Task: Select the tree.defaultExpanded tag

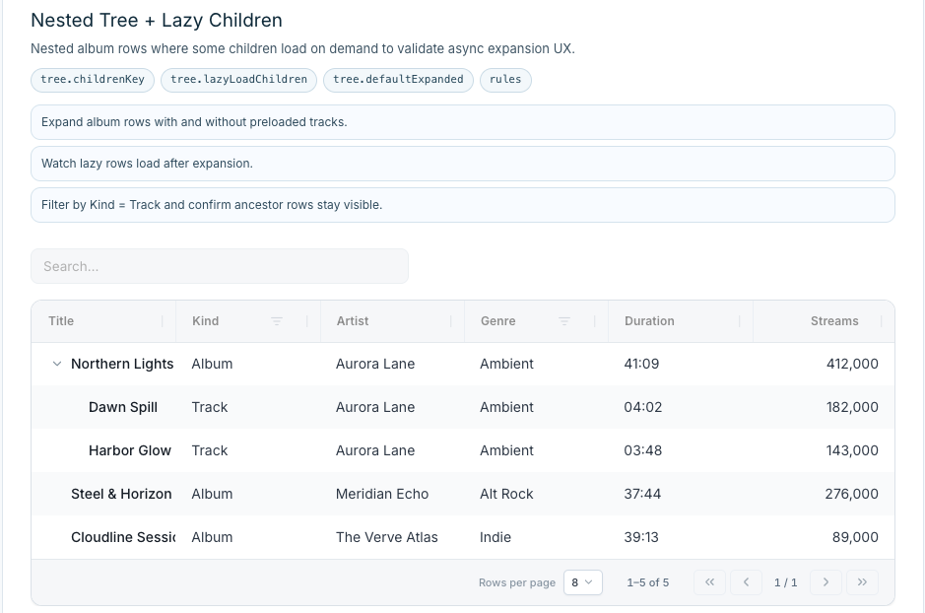Action: pos(398,80)
